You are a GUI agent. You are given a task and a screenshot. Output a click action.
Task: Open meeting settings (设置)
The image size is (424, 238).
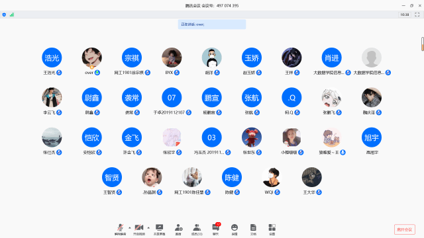272,229
